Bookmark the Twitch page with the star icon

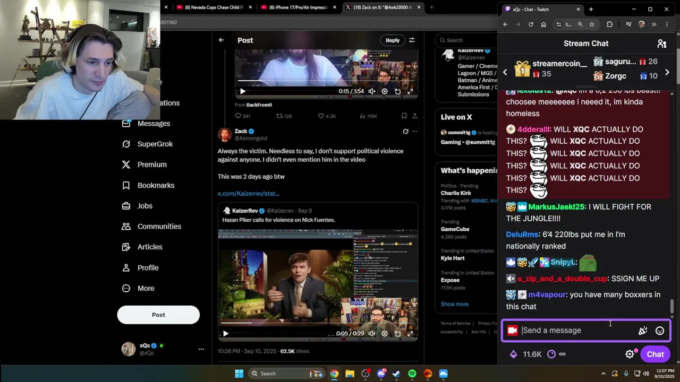coord(592,24)
